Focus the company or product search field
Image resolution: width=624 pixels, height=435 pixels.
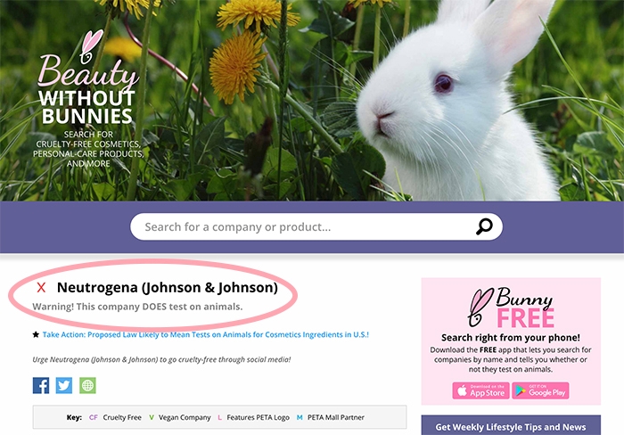[303, 226]
